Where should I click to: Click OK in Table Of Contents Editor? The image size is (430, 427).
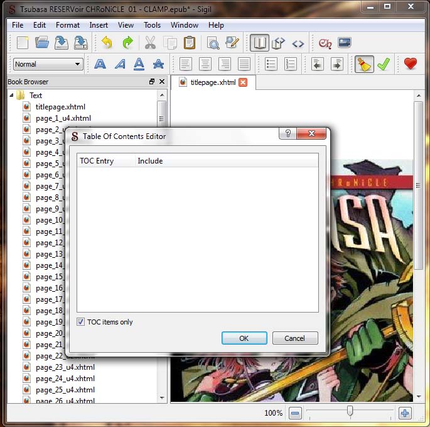tap(244, 338)
